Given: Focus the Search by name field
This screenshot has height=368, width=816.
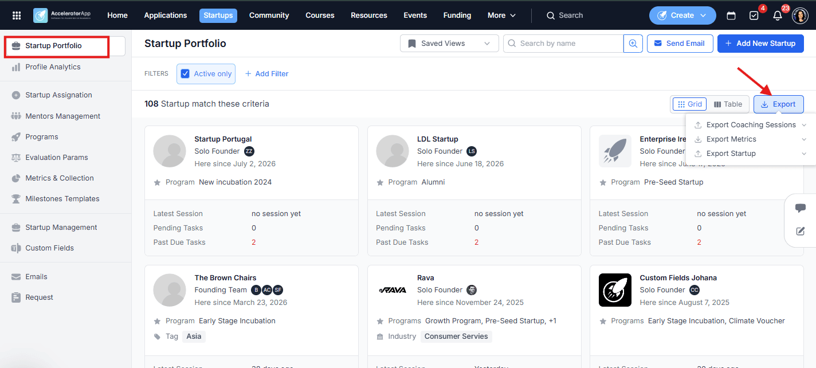Looking at the screenshot, I should (x=563, y=44).
